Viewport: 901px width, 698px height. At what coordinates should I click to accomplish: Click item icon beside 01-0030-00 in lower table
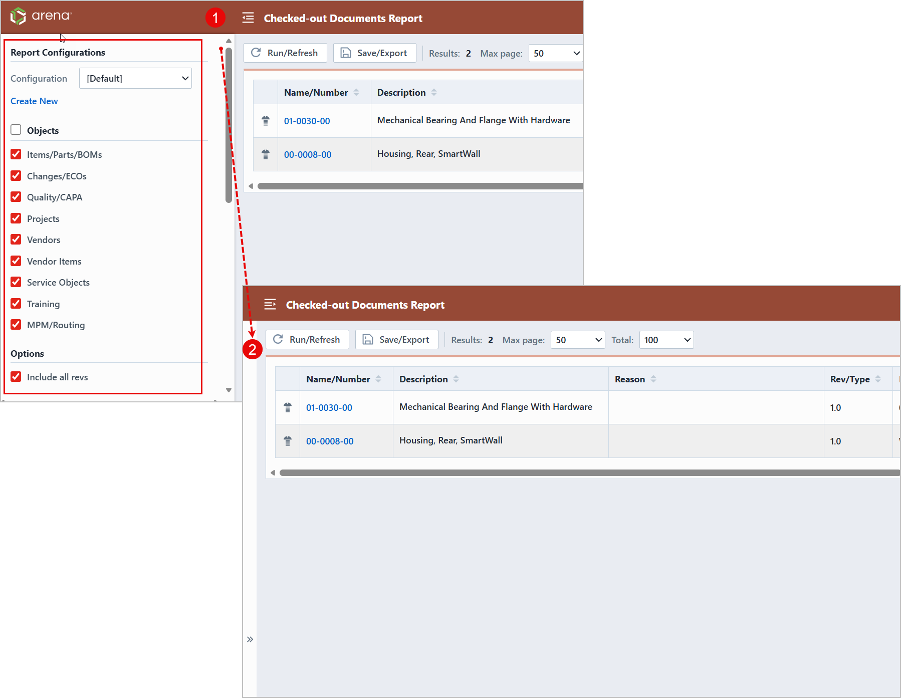(288, 407)
